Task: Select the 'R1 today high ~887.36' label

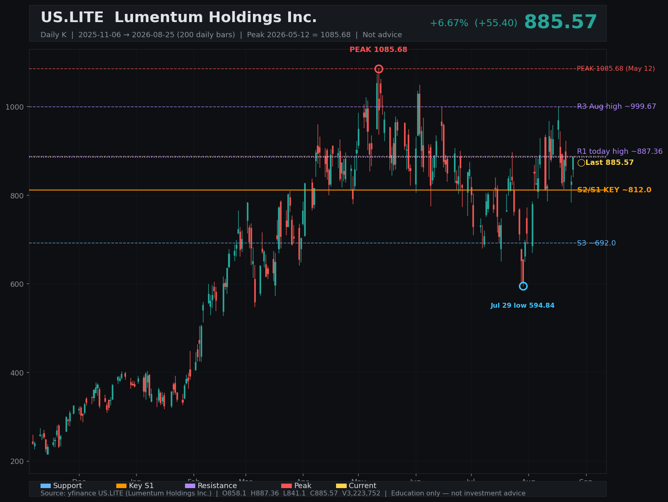Action: [x=620, y=151]
